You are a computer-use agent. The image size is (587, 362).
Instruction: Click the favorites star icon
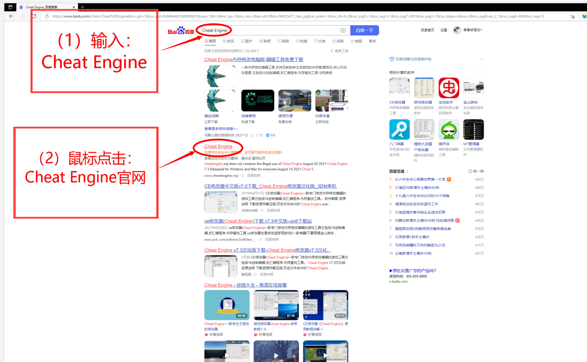pyautogui.click(x=572, y=16)
